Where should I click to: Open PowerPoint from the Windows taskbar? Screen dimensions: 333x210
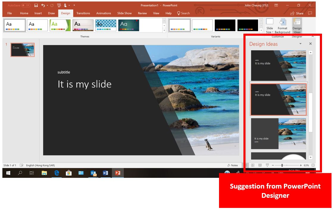118,173
